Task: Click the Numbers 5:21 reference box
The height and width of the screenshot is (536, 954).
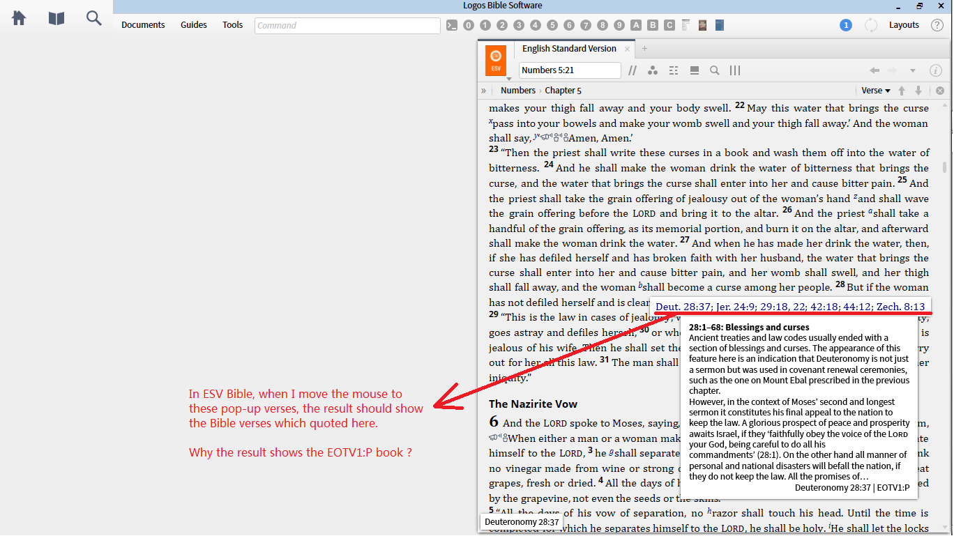Action: coord(570,70)
